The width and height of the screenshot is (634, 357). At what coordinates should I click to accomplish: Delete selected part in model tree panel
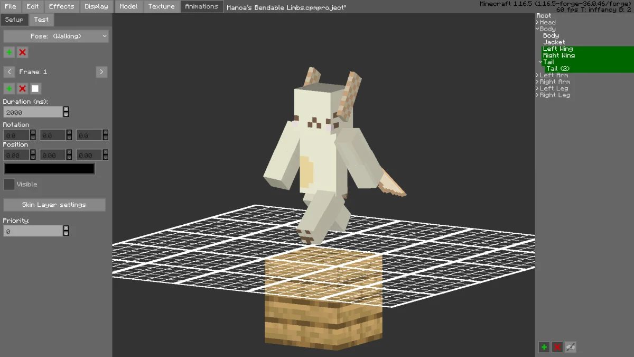coord(557,347)
